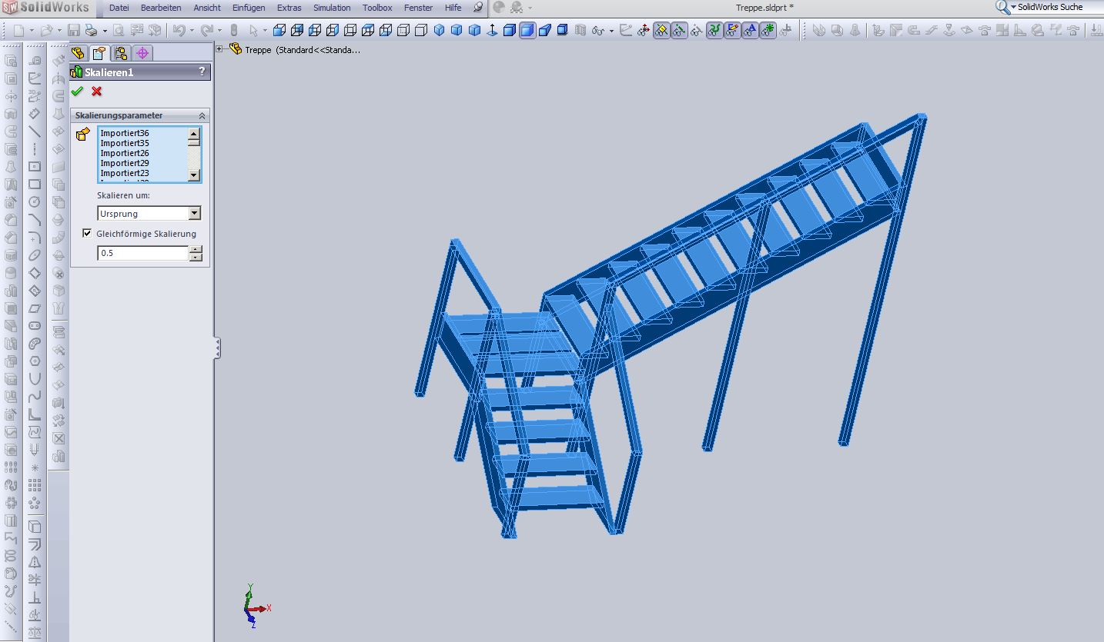Increase the scale factor with up stepper
This screenshot has width=1104, height=642.
pyautogui.click(x=196, y=249)
